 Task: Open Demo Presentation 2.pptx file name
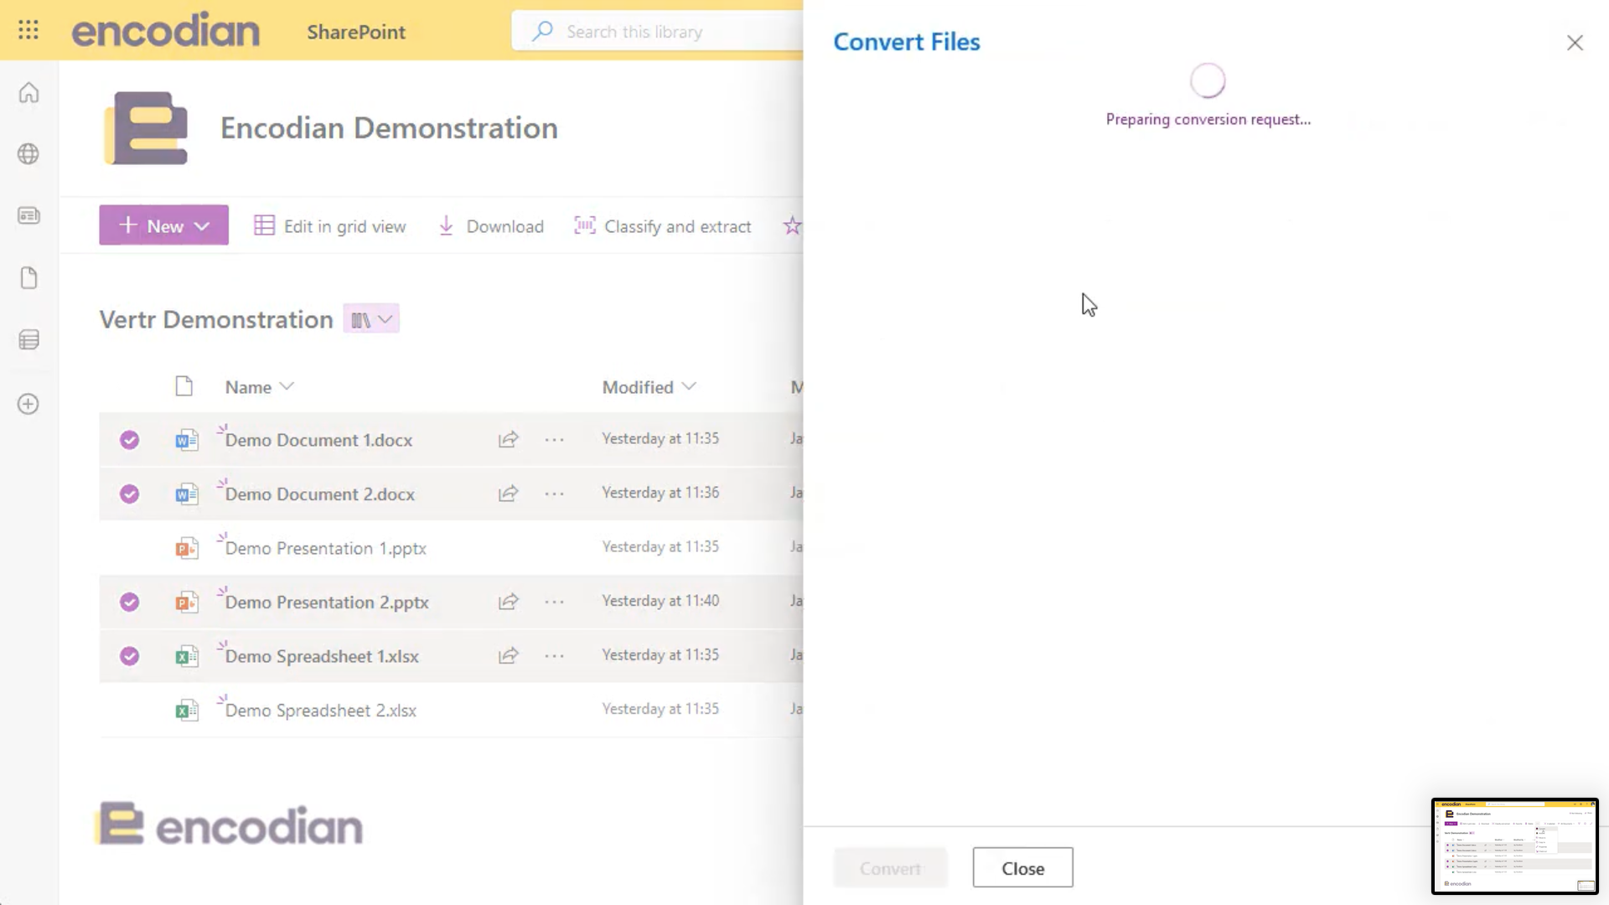pyautogui.click(x=327, y=602)
